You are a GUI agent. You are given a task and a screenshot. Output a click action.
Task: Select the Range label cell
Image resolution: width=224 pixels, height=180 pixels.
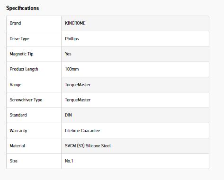click(x=34, y=85)
